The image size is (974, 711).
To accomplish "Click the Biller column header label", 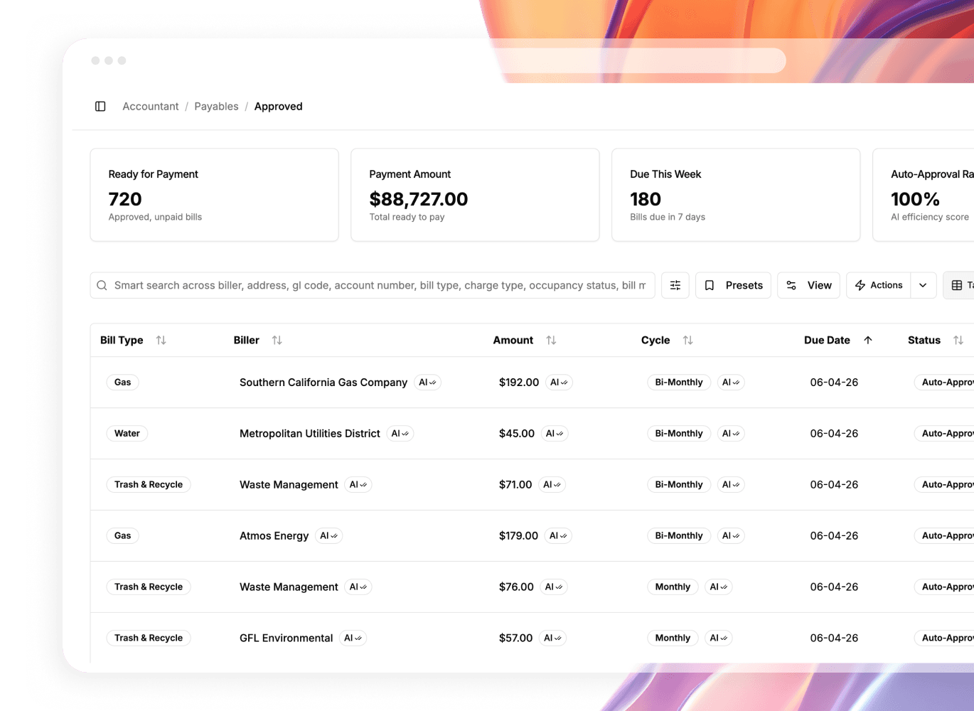I will pyautogui.click(x=246, y=341).
